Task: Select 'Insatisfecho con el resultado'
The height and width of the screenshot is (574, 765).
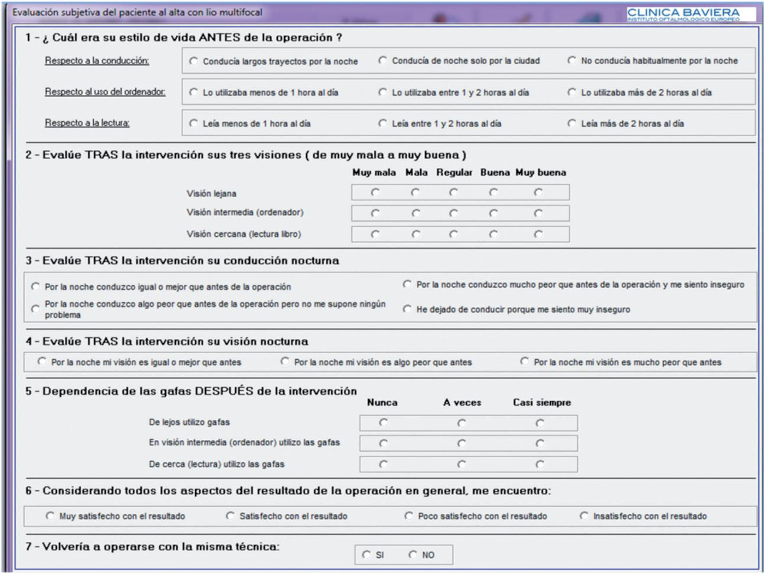Action: tap(584, 516)
